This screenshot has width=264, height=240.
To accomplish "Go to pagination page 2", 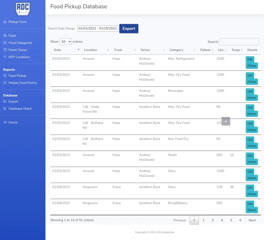I will pos(203,220).
